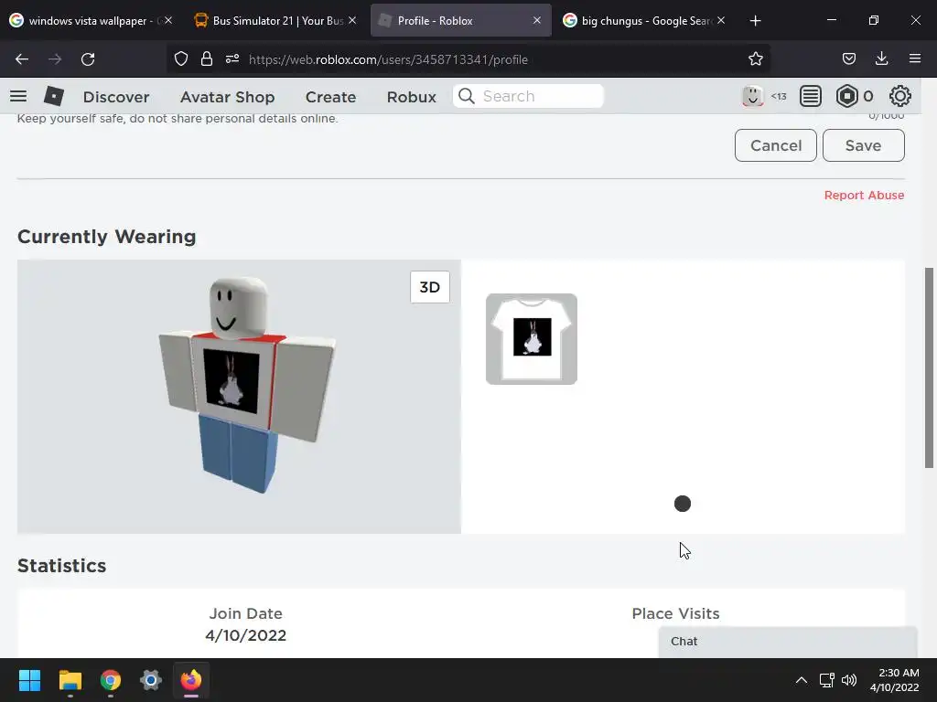Click the 3D avatar preview
The height and width of the screenshot is (702, 937).
point(239,397)
